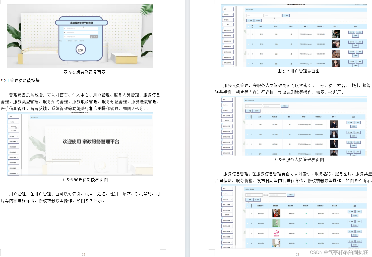Open the 账号3 user photo thumbnail
This screenshot has width=372, height=257.
336,54
